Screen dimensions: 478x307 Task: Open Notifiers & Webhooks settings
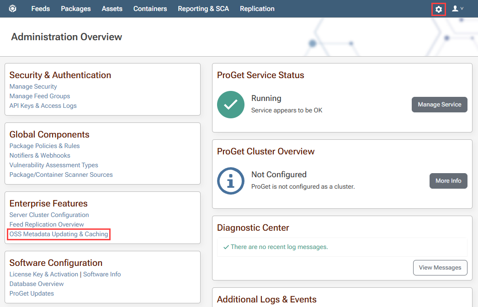(x=40, y=155)
